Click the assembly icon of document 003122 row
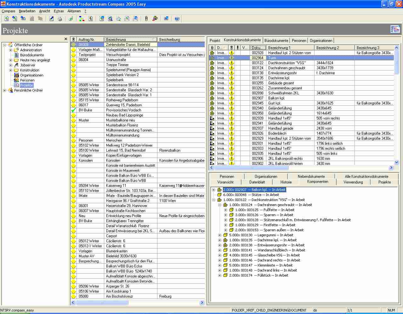 click(212, 63)
